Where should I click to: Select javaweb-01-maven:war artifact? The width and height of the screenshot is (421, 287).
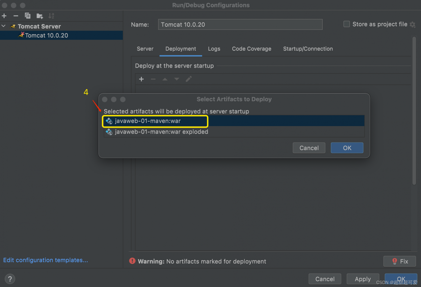234,121
